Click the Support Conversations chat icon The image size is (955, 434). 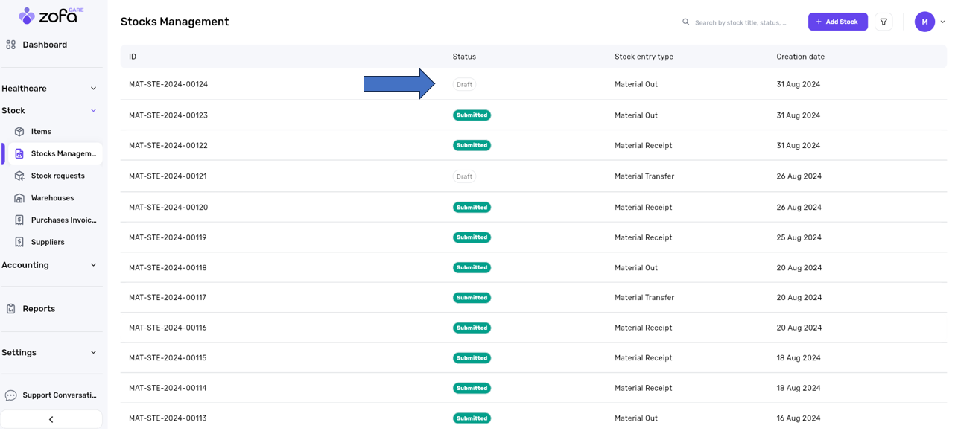coord(11,395)
